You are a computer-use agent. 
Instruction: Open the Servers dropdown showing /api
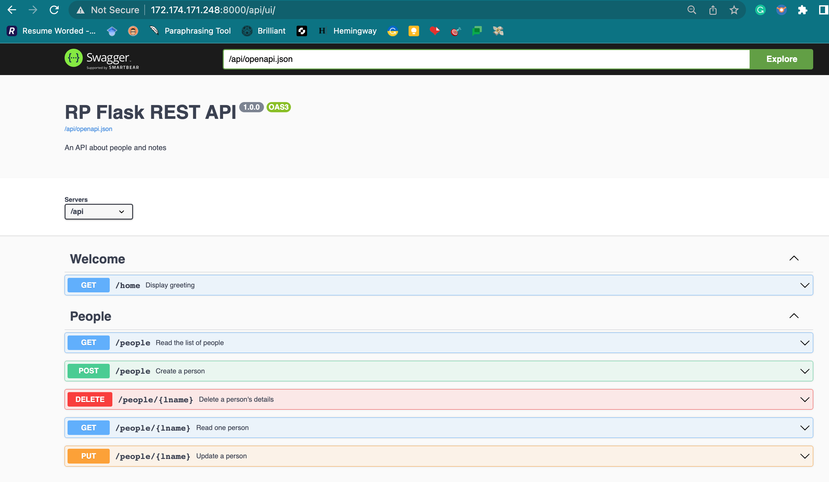click(98, 211)
